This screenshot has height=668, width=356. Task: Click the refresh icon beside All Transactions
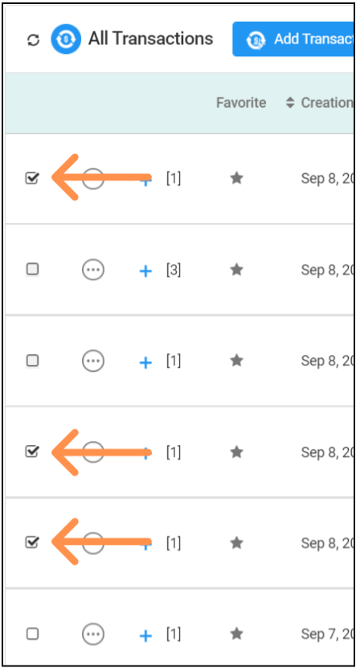point(33,40)
